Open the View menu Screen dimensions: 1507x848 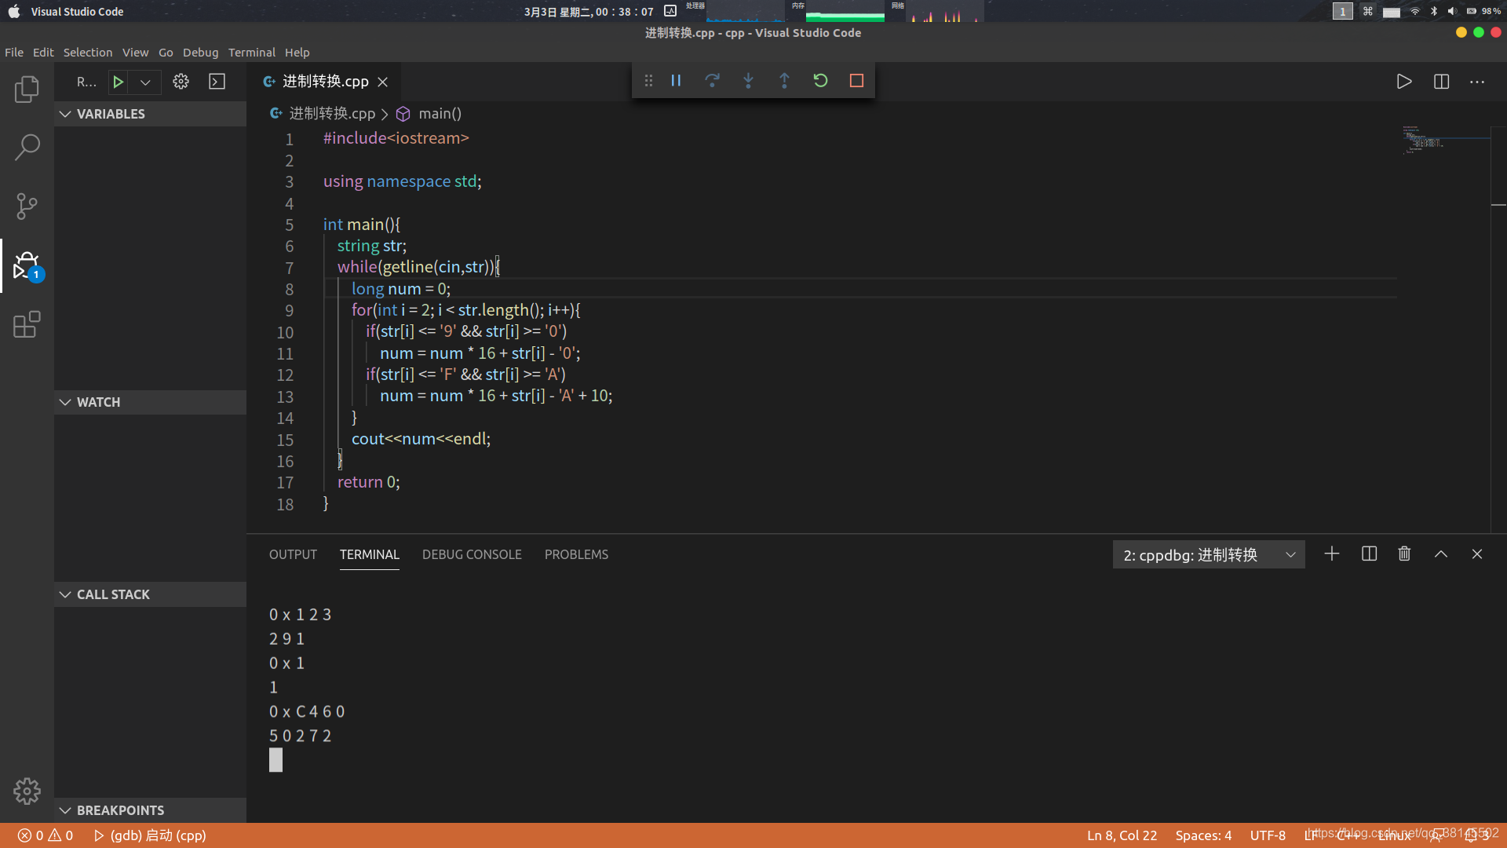click(135, 53)
